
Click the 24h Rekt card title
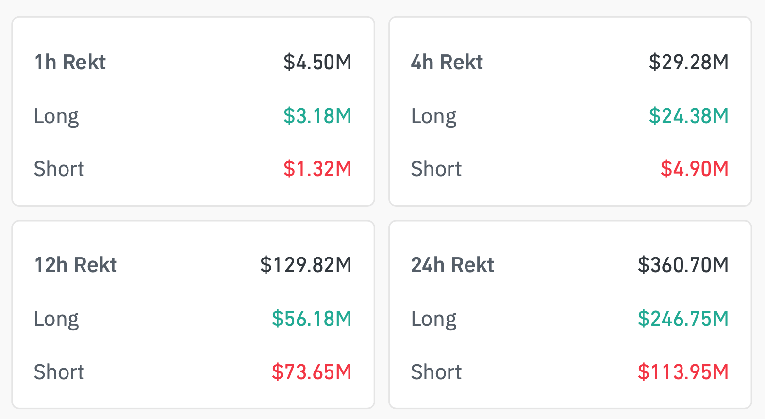(452, 265)
